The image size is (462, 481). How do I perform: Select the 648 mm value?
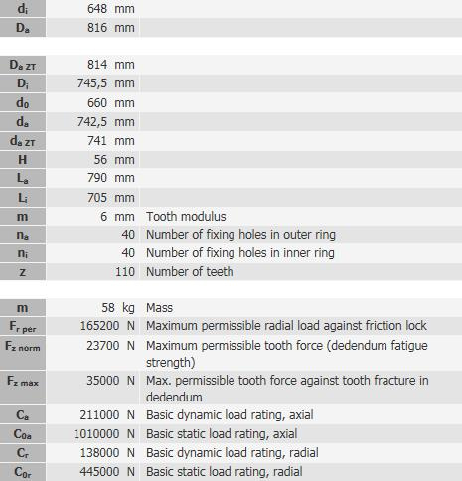111,8
